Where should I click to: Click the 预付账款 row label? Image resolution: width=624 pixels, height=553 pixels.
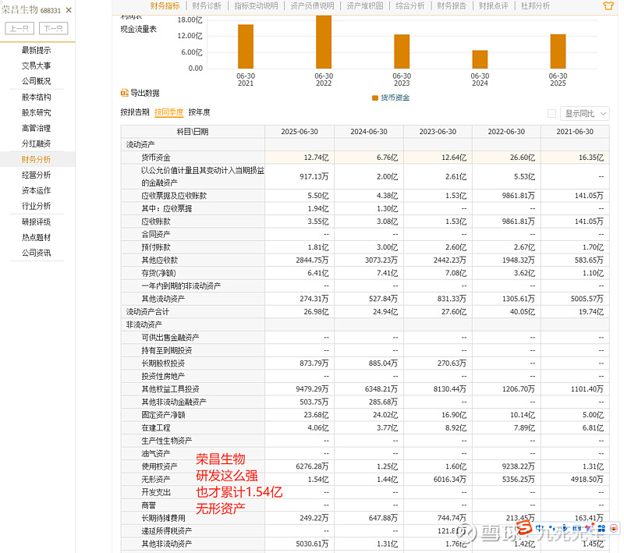(155, 247)
